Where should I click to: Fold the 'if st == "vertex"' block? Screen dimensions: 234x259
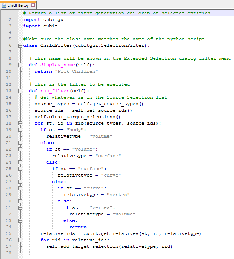coord(20,207)
